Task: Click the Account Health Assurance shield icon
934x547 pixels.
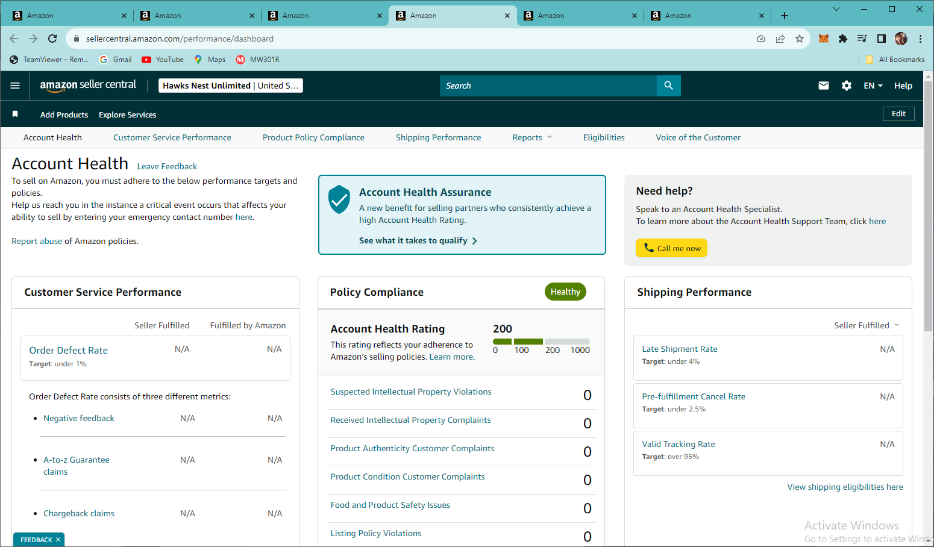Action: tap(339, 199)
